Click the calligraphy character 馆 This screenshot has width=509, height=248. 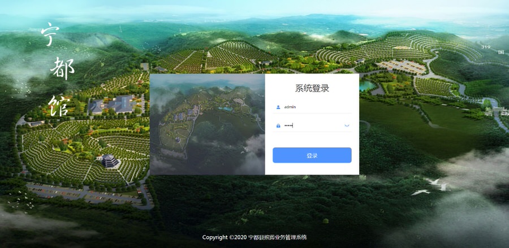click(59, 106)
